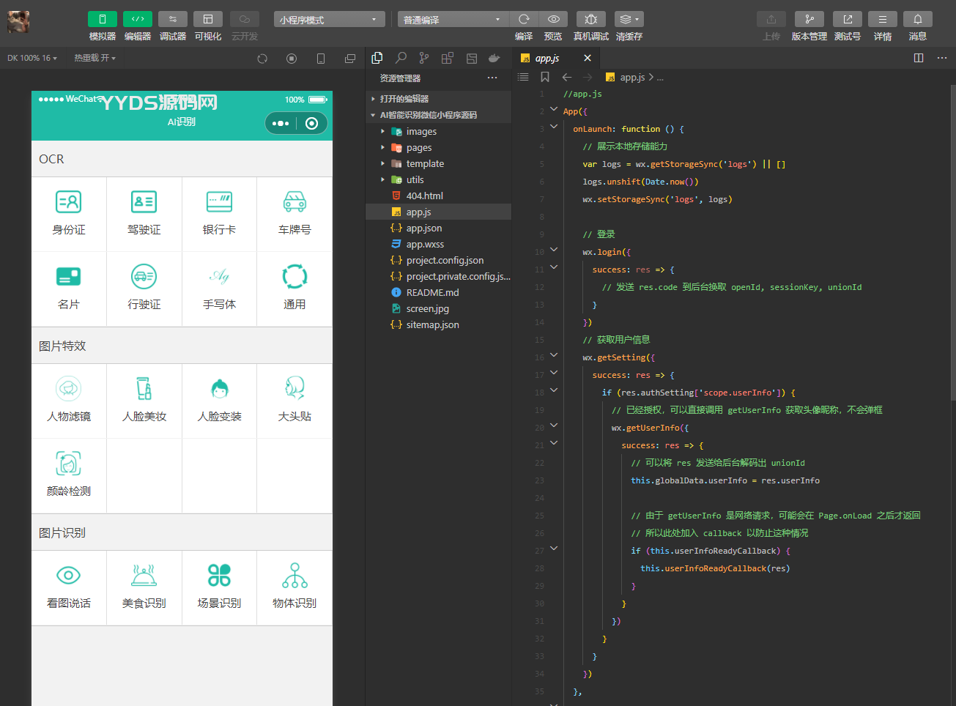
Task: Tap the 身份证 OCR icon
Action: click(69, 201)
